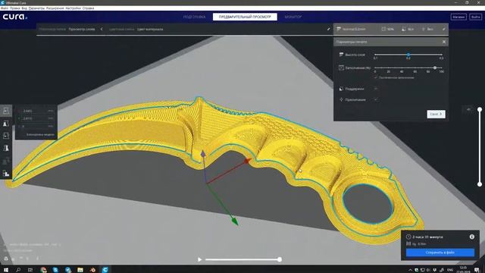
Task: Click the pencil edit icon in settings header
Action: coord(443,29)
